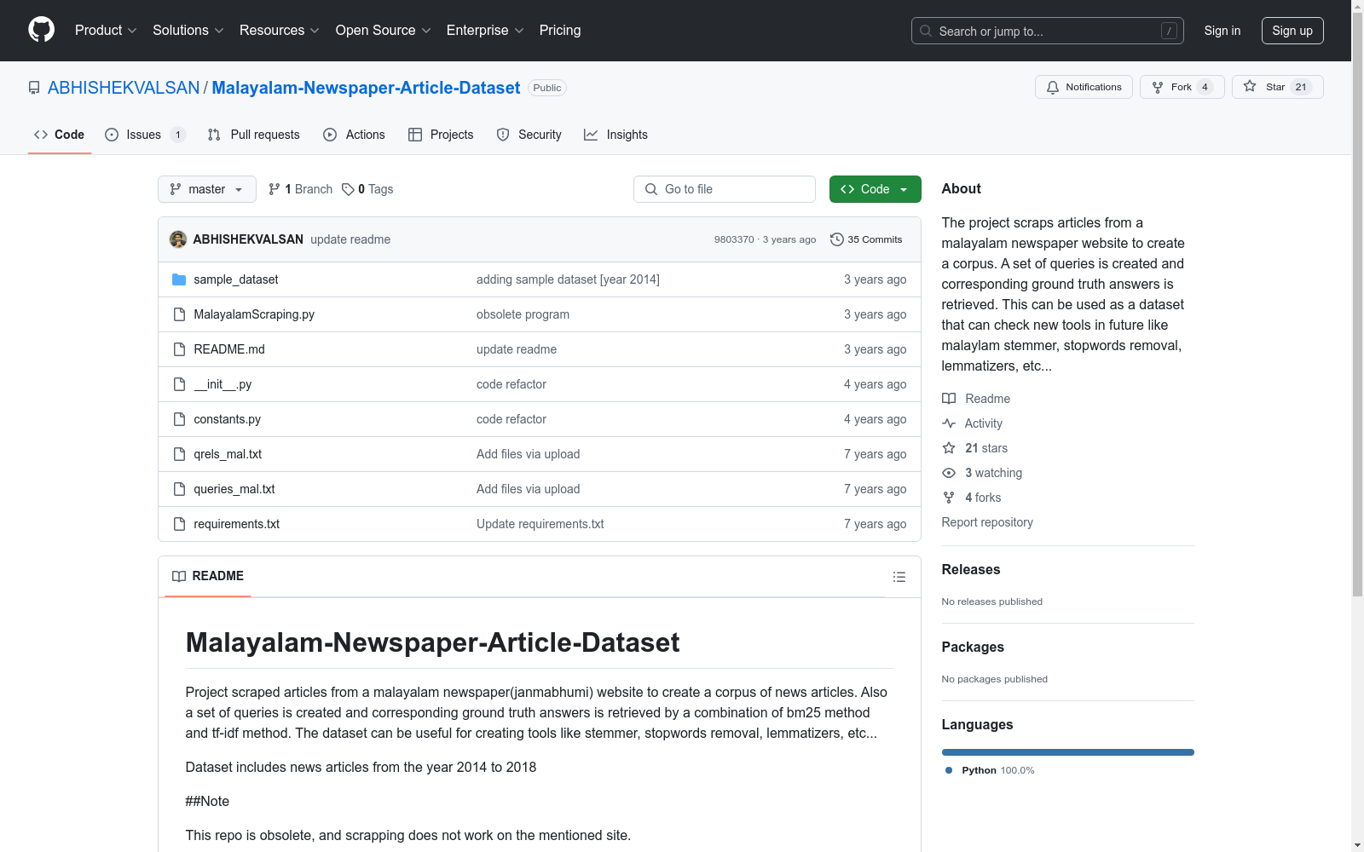Open commit hash 9803370
The width and height of the screenshot is (1364, 852).
tap(734, 239)
